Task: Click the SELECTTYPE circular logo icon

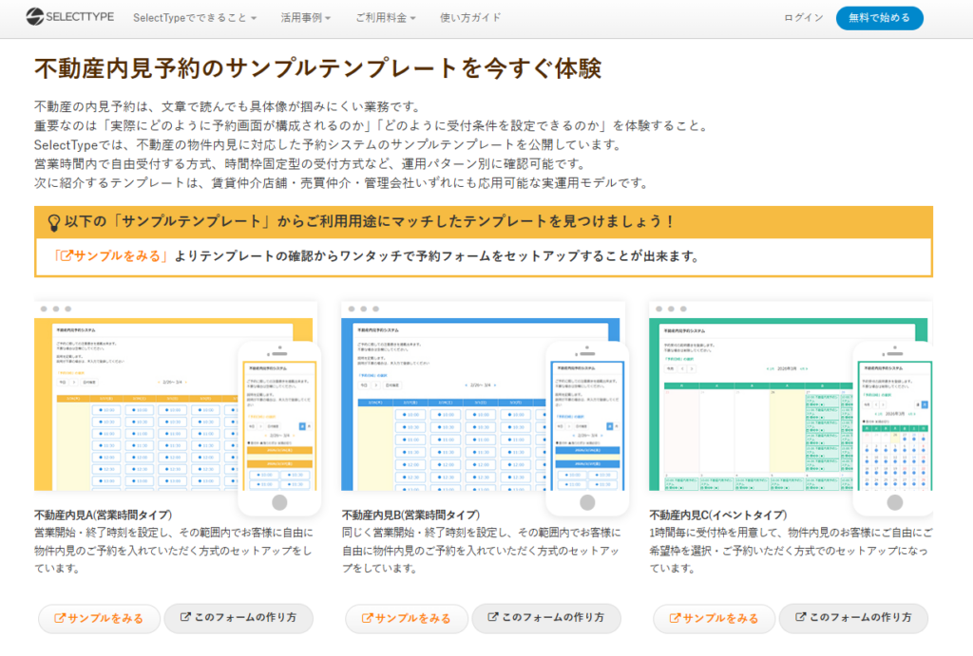Action: tap(32, 16)
